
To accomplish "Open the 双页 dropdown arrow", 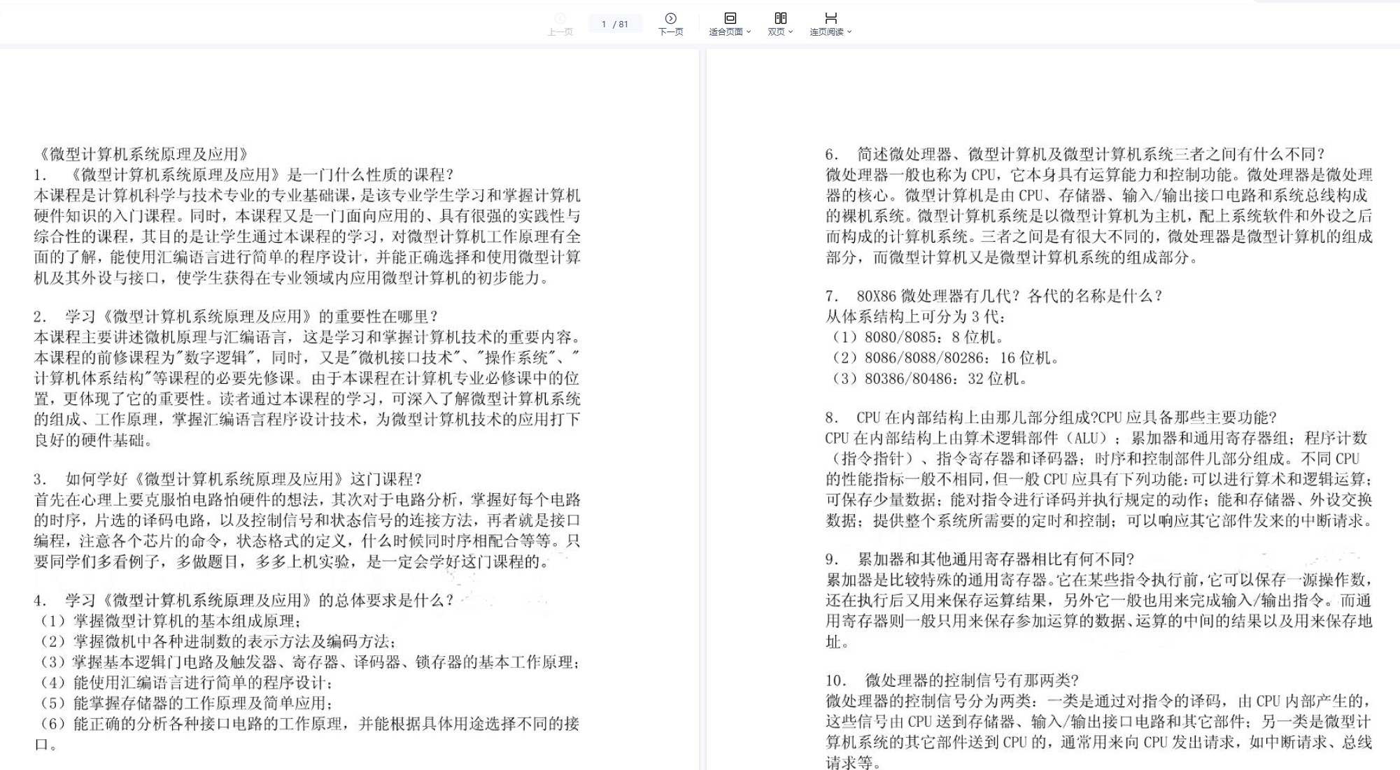I will (791, 32).
